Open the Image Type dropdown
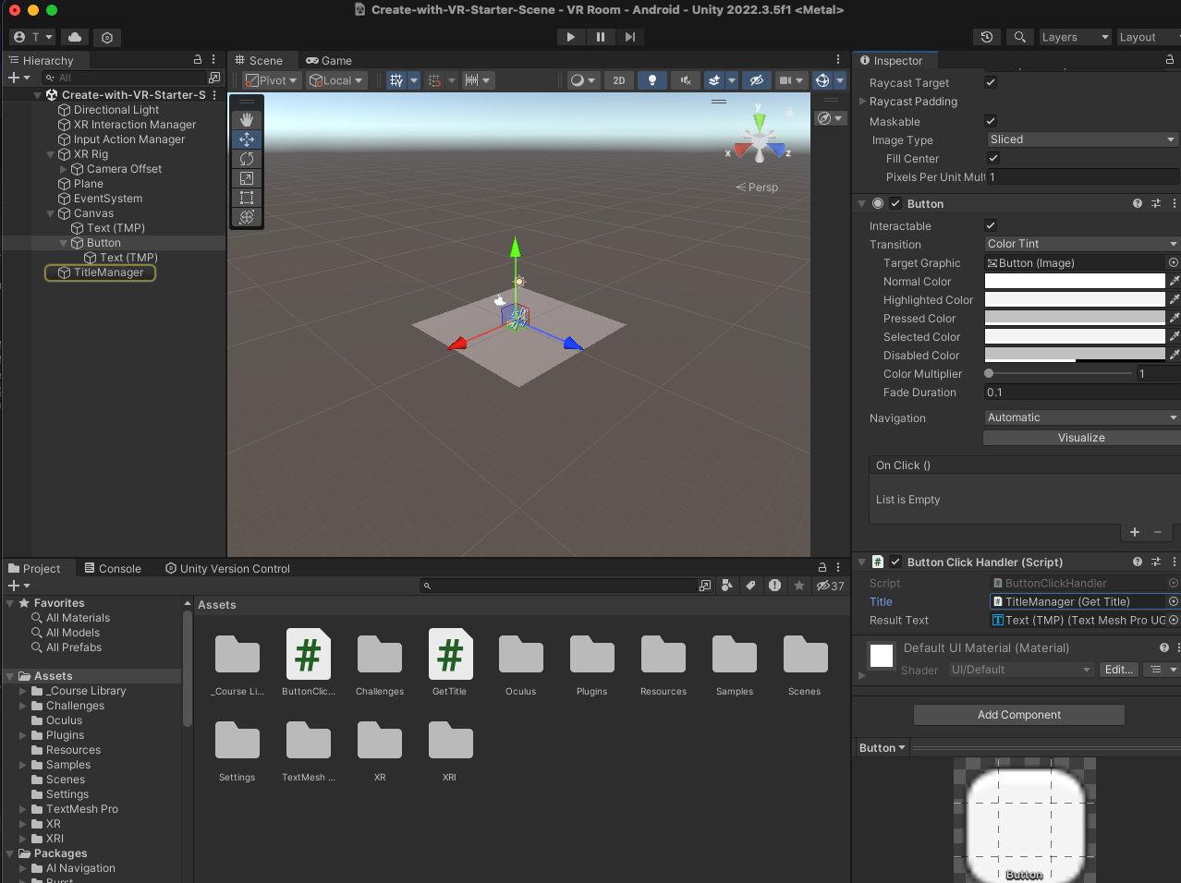 pos(1081,139)
